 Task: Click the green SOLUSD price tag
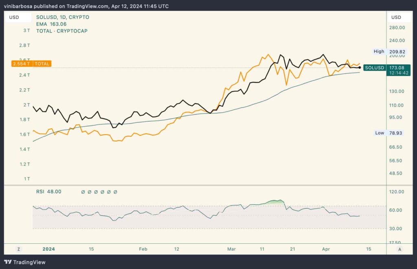pos(374,68)
